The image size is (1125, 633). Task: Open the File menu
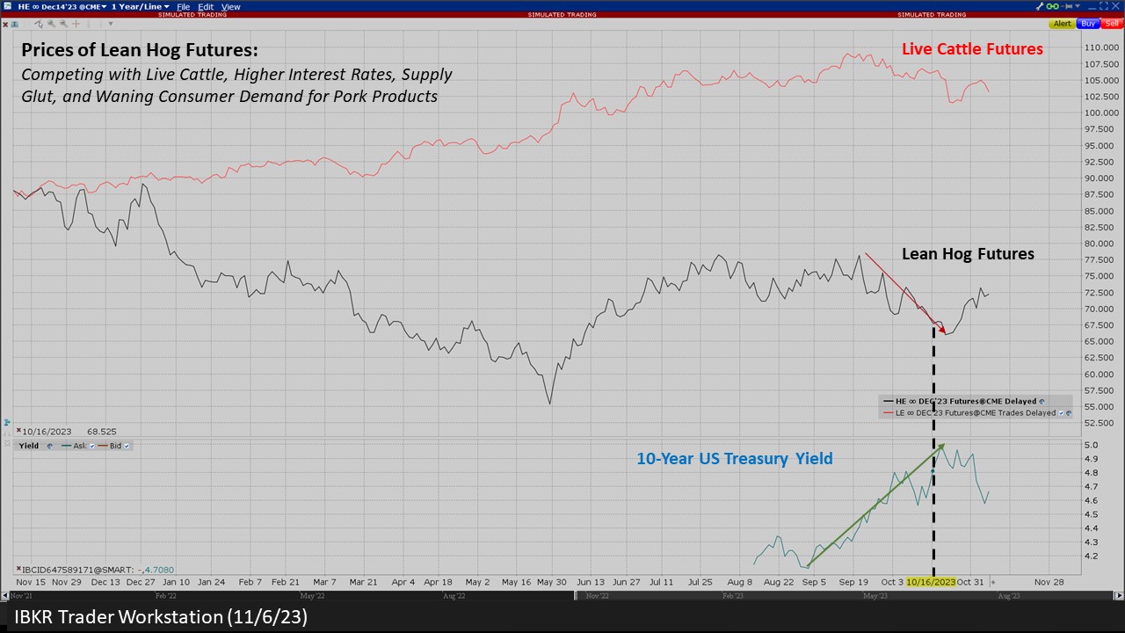coord(184,7)
